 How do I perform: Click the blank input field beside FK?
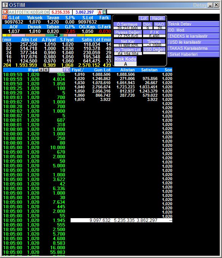click(x=56, y=70)
